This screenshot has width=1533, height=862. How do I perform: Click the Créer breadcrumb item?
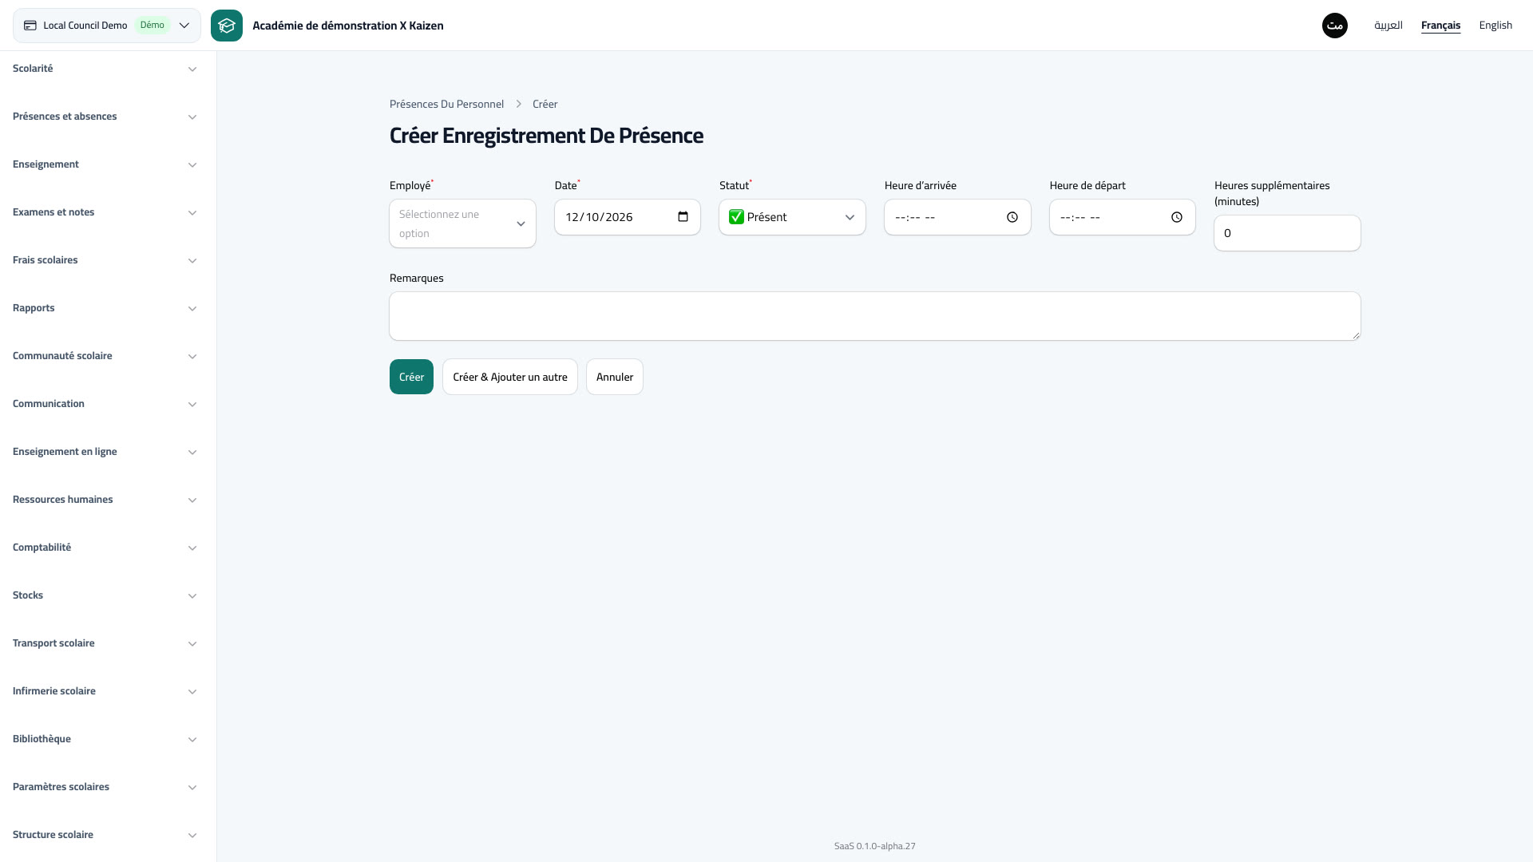point(545,104)
